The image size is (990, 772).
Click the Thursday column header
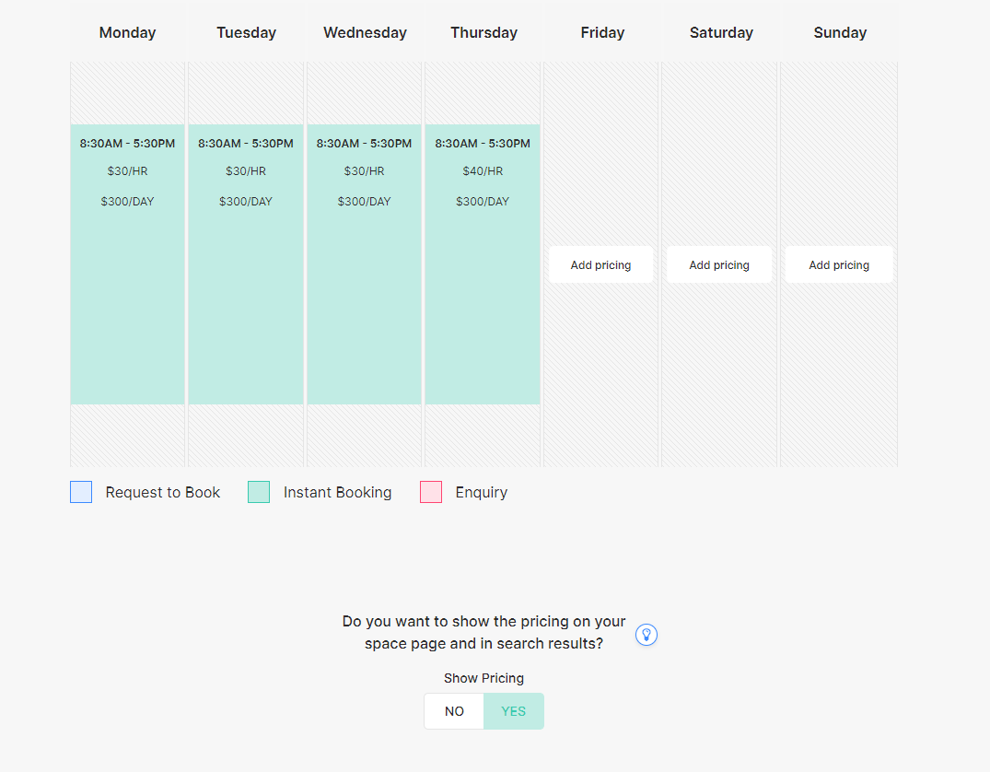tap(483, 33)
